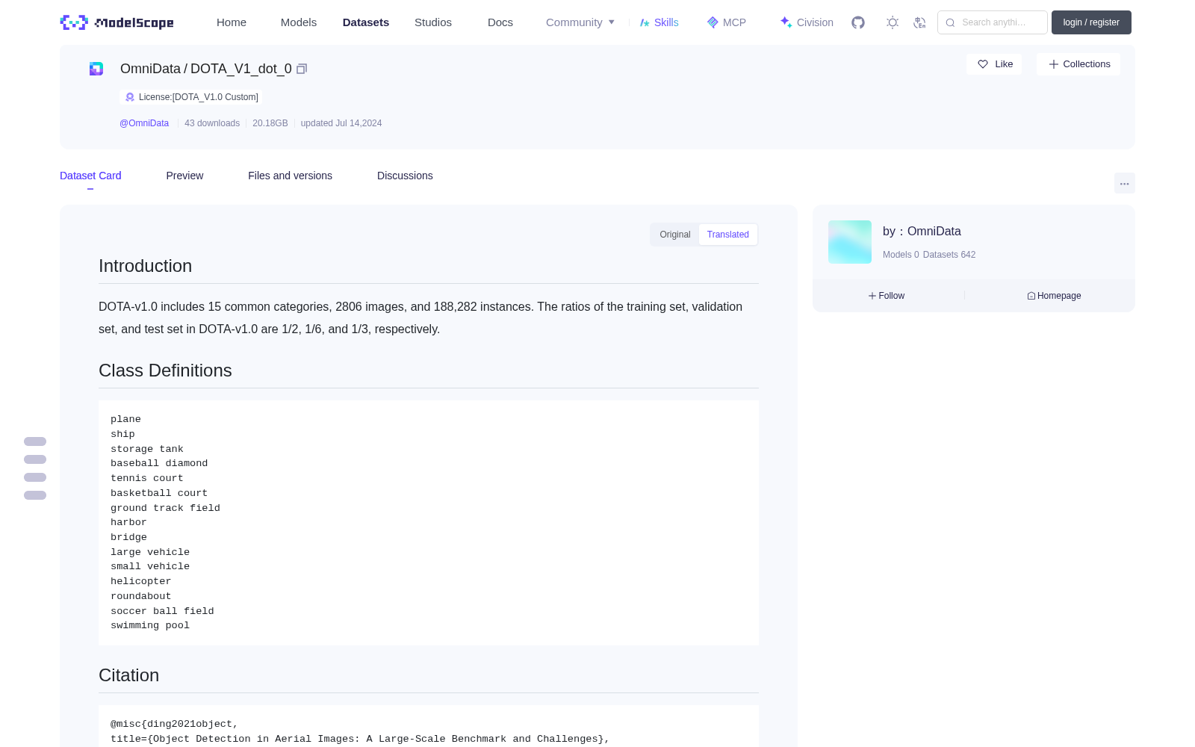Open the GitHub icon link
1195x747 pixels.
pos(858,22)
